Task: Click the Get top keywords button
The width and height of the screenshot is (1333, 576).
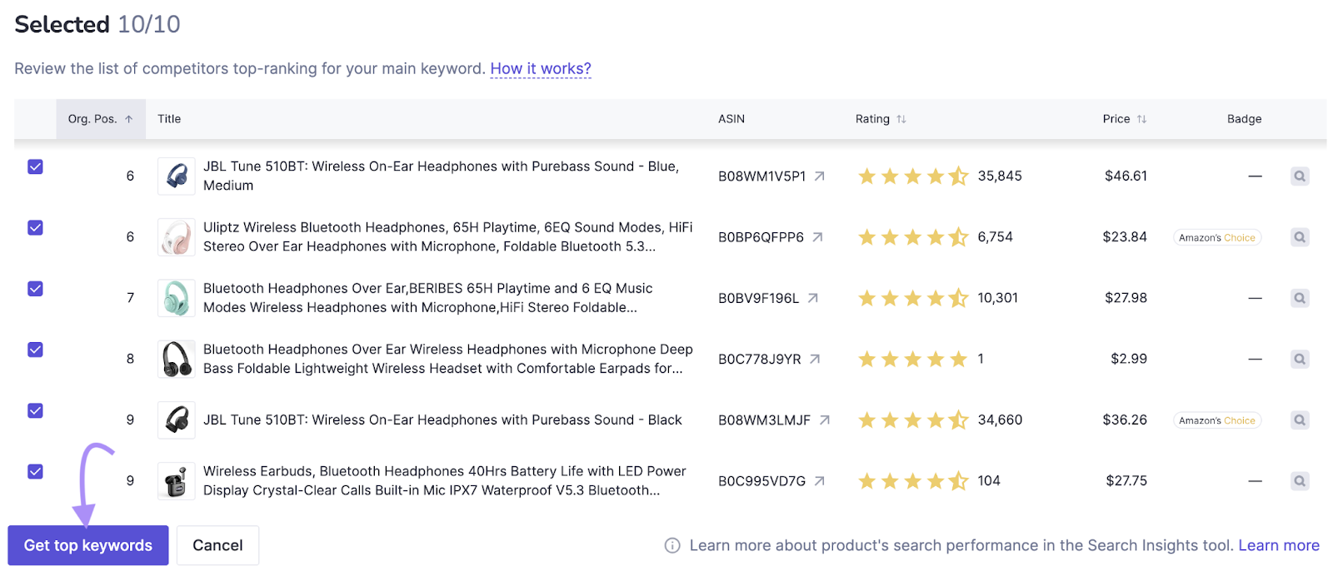Action: [88, 546]
